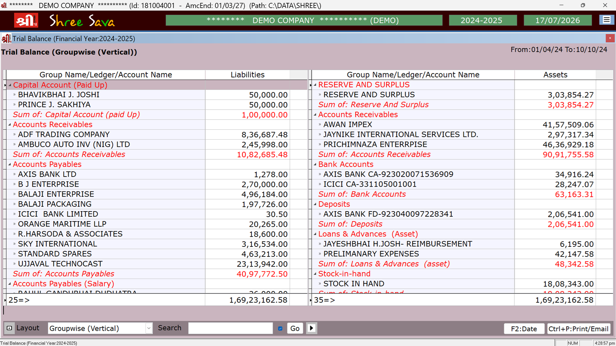Select the BALAJI ENTERPRISE ledger
The height and width of the screenshot is (346, 616).
click(56, 194)
